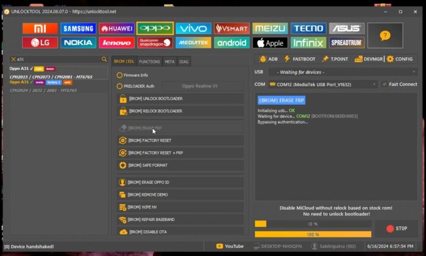This screenshot has width=426, height=256.
Task: Click the [BROM] ERASE FRP log header
Action: point(281,100)
